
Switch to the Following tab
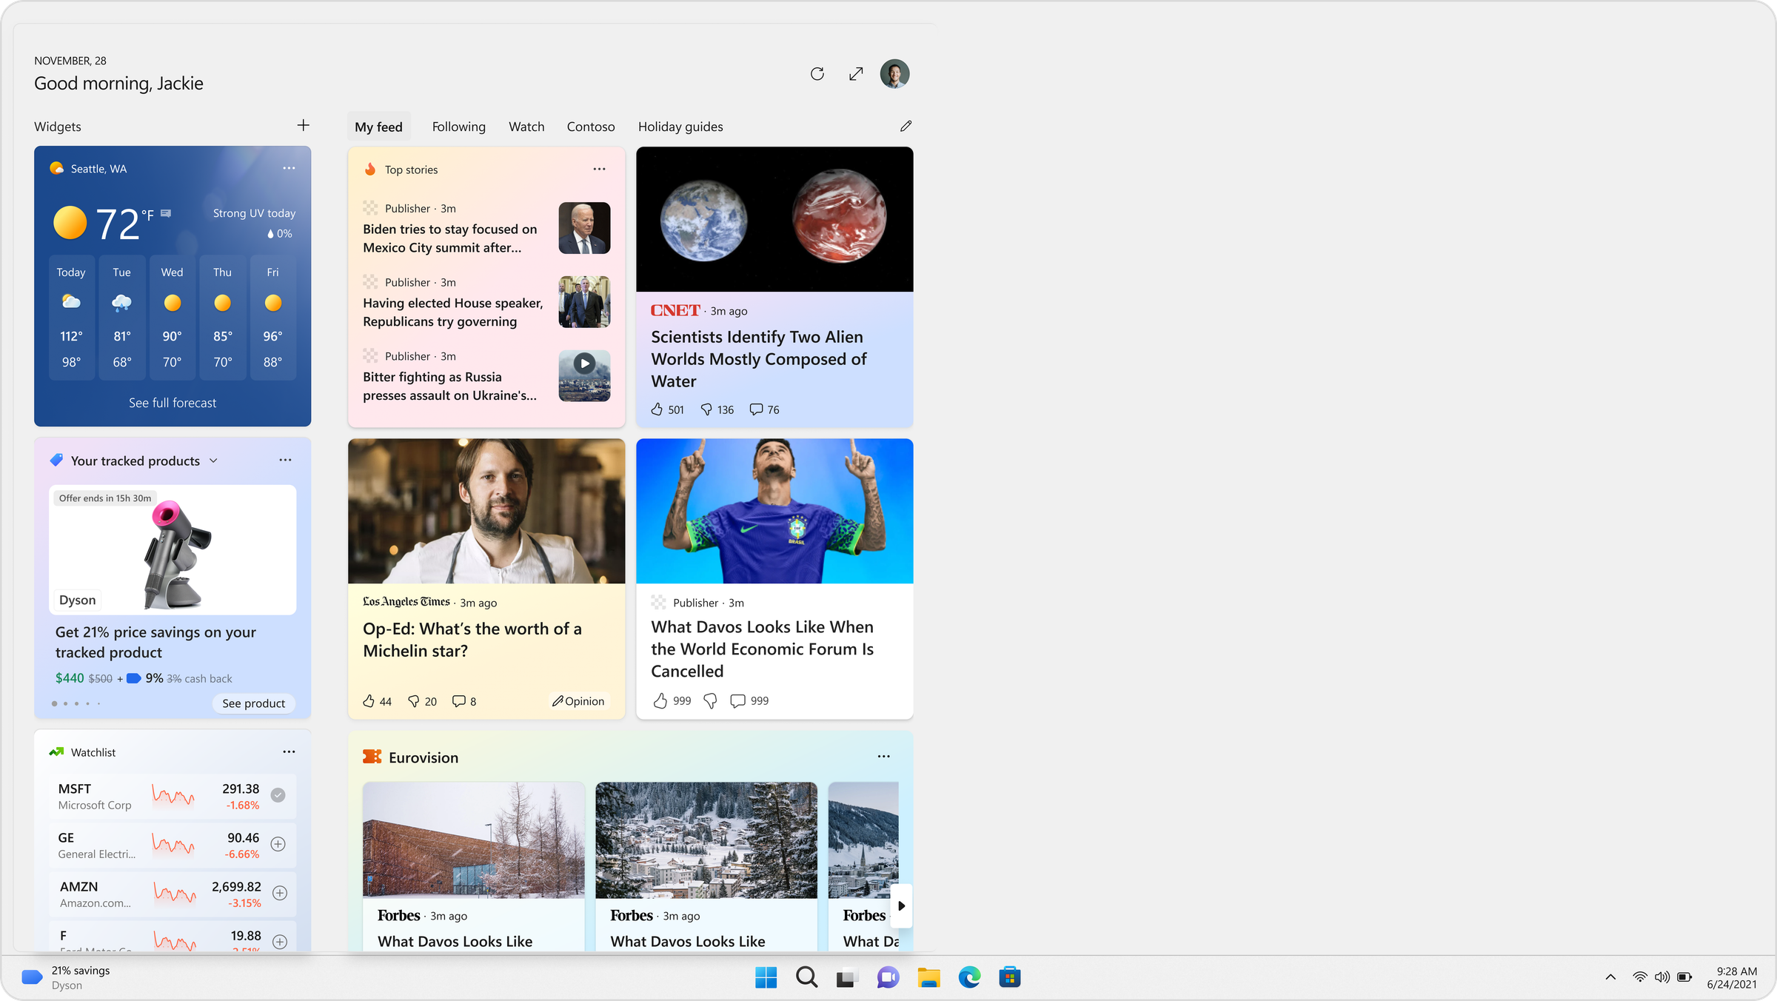point(459,127)
